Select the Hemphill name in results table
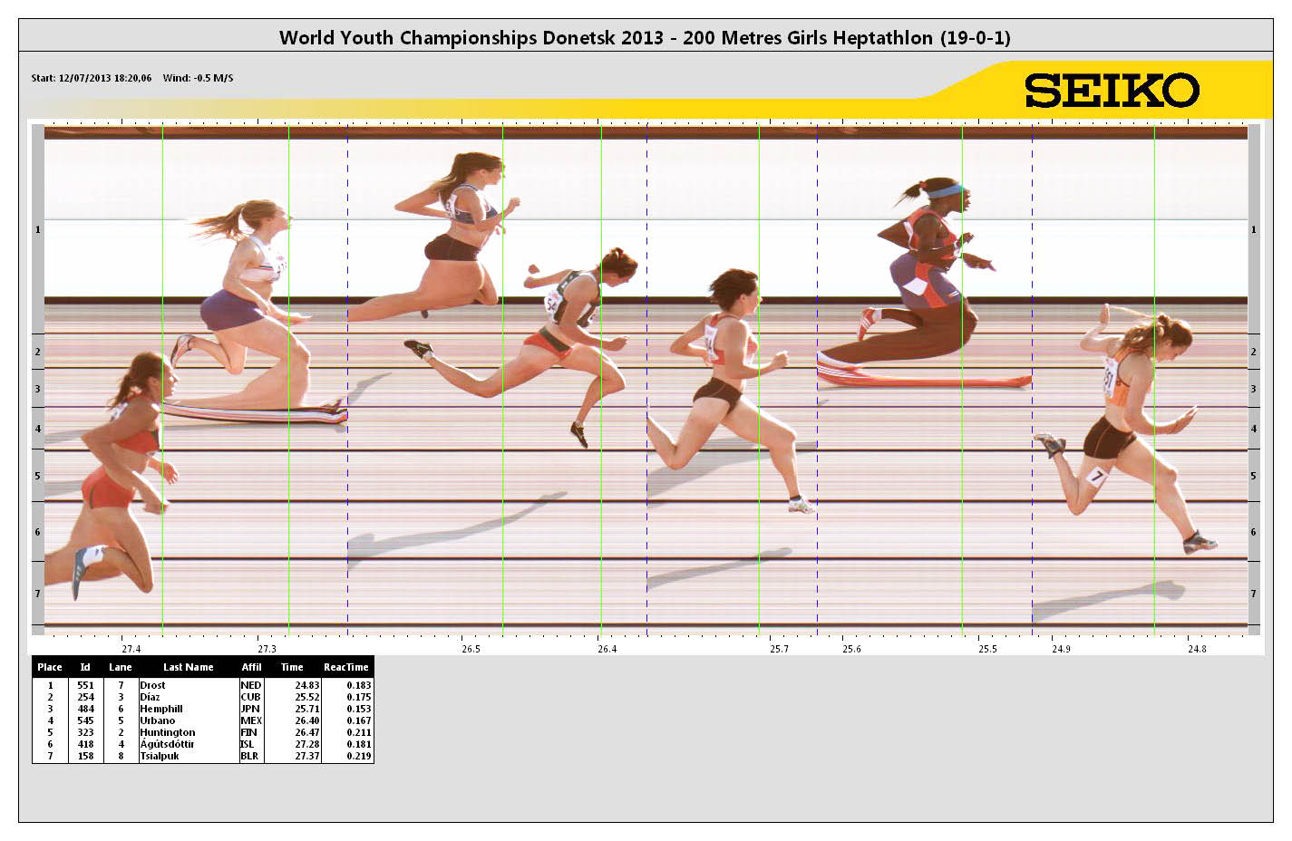The height and width of the screenshot is (841, 1292). pos(161,709)
